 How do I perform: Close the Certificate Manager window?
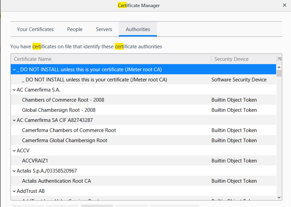[285, 5]
